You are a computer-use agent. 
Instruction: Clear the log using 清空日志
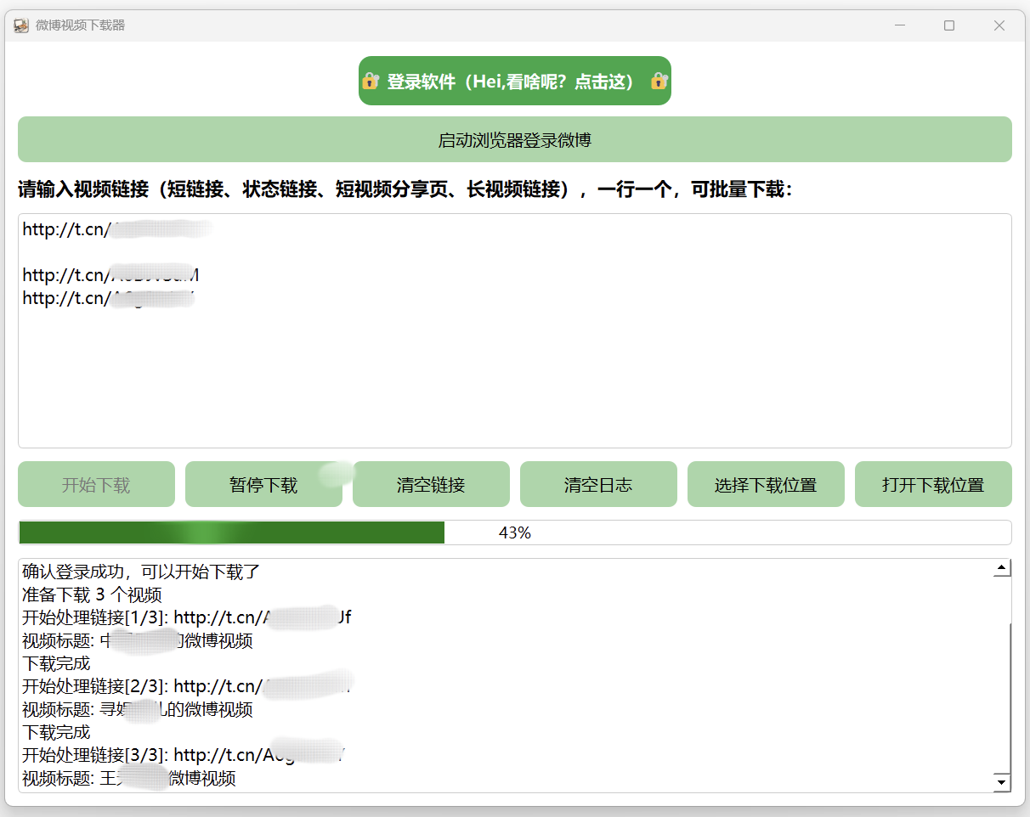pyautogui.click(x=598, y=484)
